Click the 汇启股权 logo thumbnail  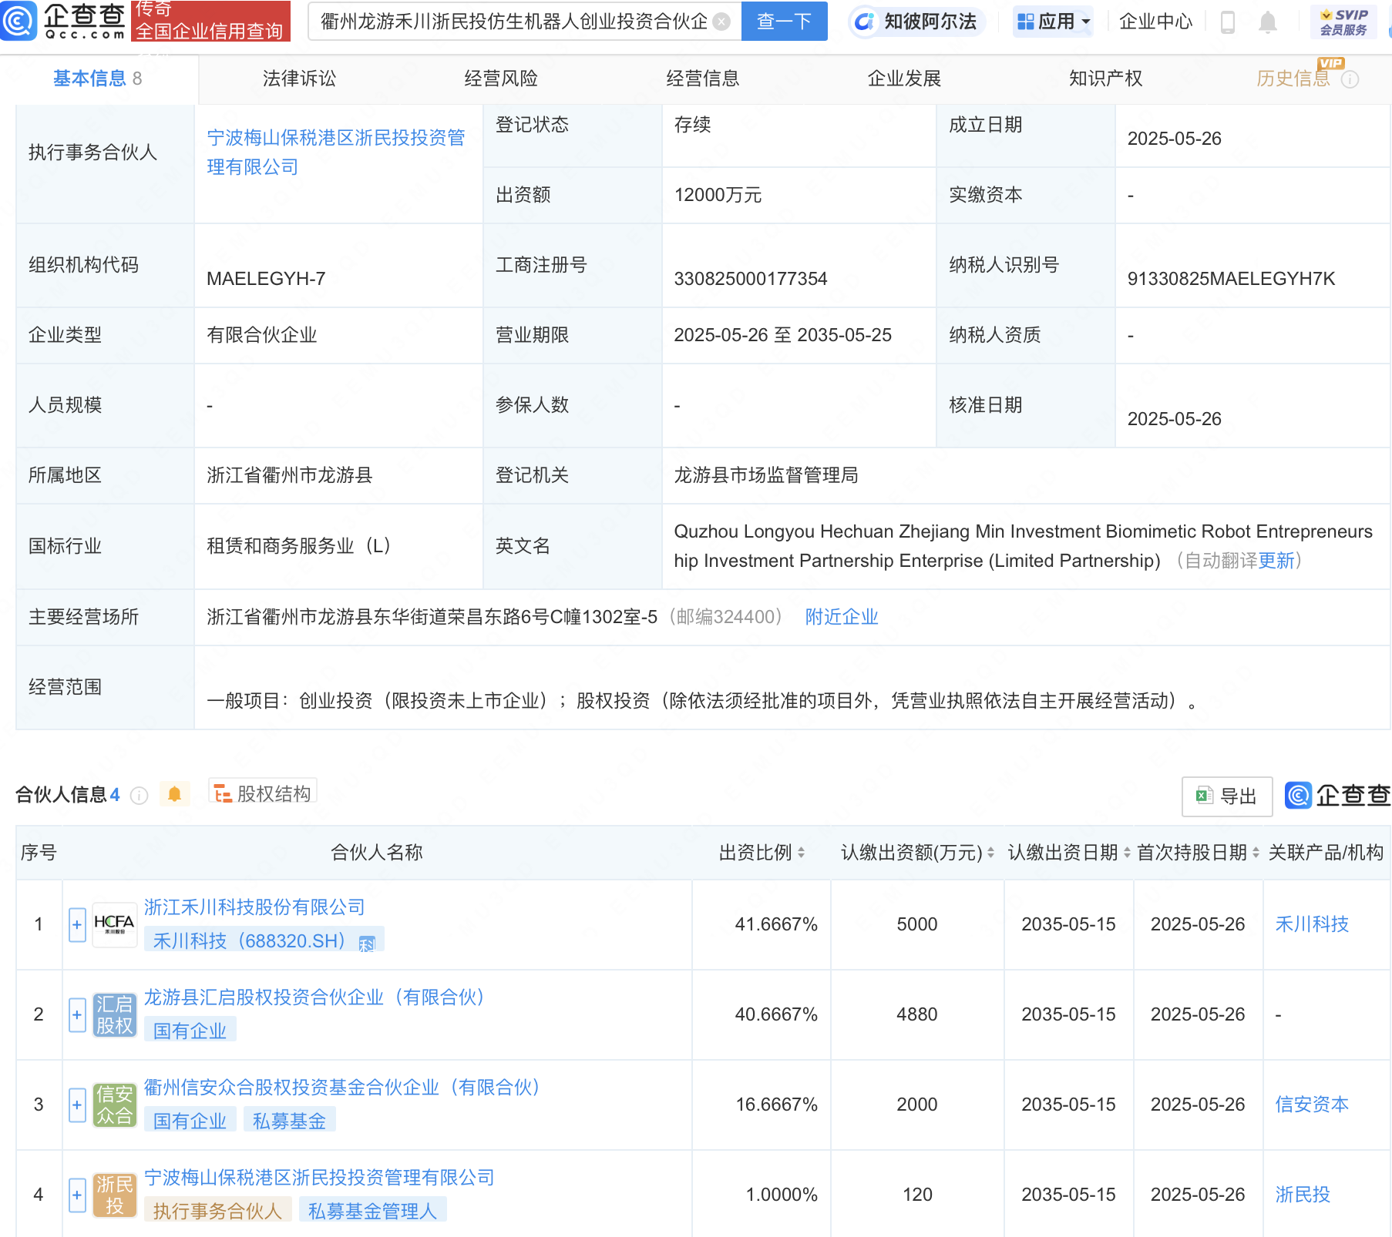tap(114, 1014)
